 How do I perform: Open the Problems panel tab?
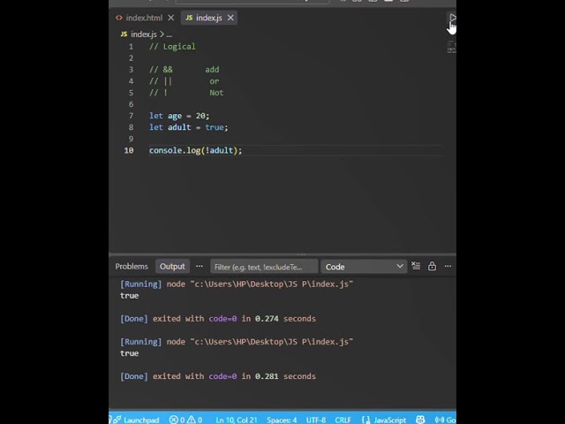pos(132,267)
